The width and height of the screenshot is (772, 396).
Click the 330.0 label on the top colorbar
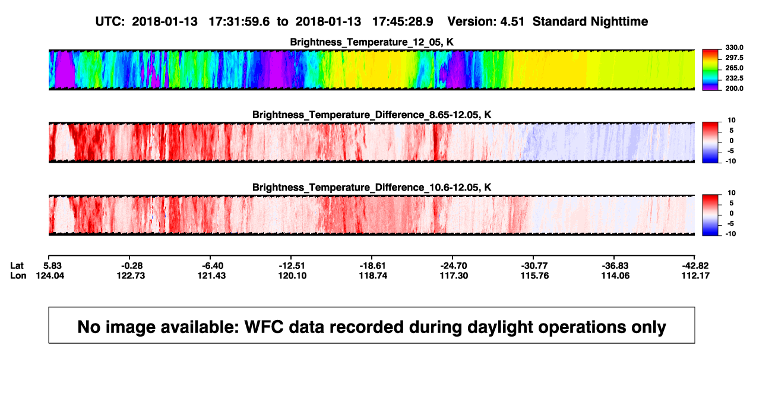click(x=735, y=47)
